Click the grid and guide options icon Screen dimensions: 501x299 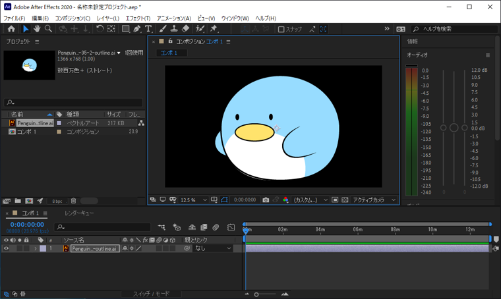pyautogui.click(x=214, y=200)
